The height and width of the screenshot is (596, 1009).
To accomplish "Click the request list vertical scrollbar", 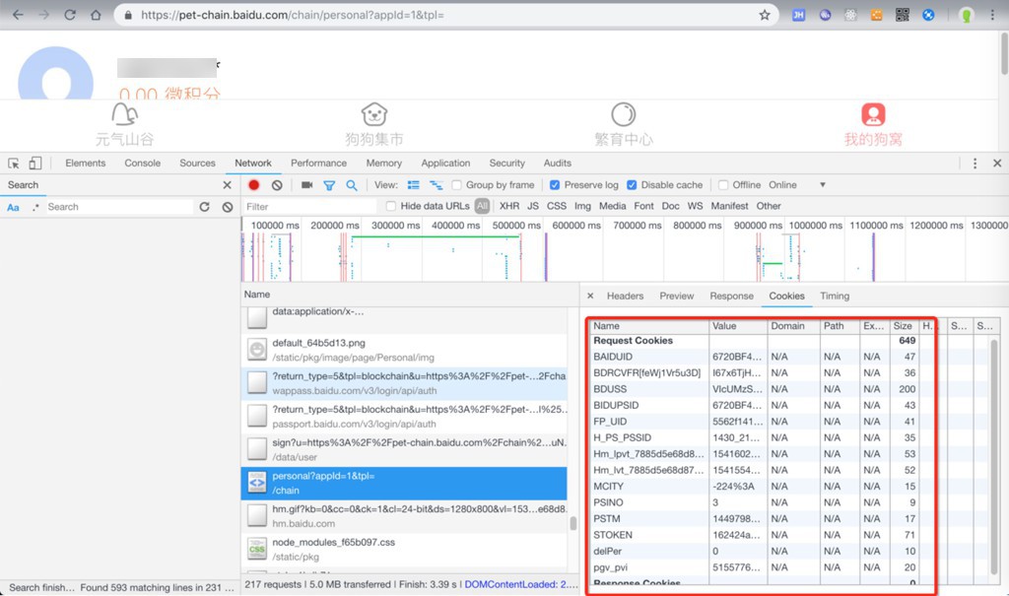I will point(572,522).
